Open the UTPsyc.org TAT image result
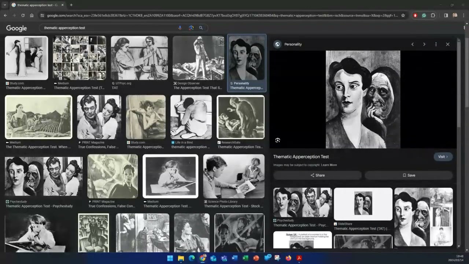Image resolution: width=469 pixels, height=264 pixels. click(139, 58)
